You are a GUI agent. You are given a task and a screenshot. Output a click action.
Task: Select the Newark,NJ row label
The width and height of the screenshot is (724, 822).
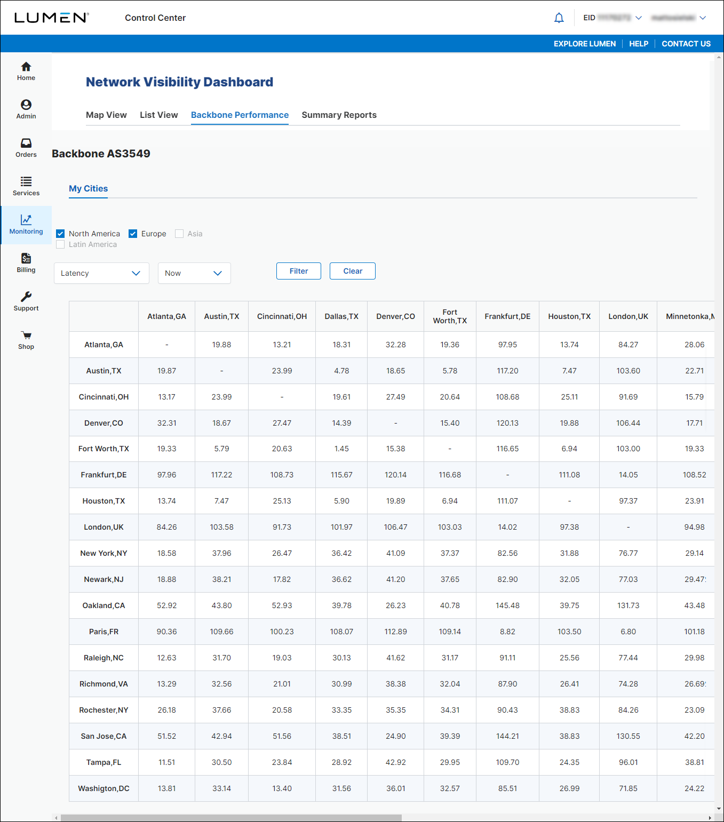[104, 579]
